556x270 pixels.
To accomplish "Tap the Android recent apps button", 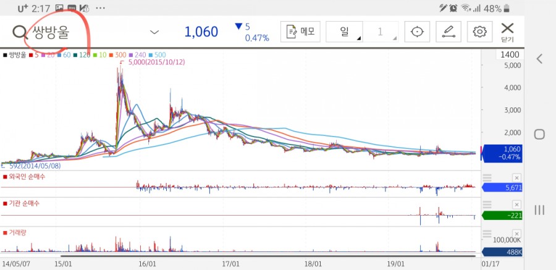I will click(x=539, y=210).
